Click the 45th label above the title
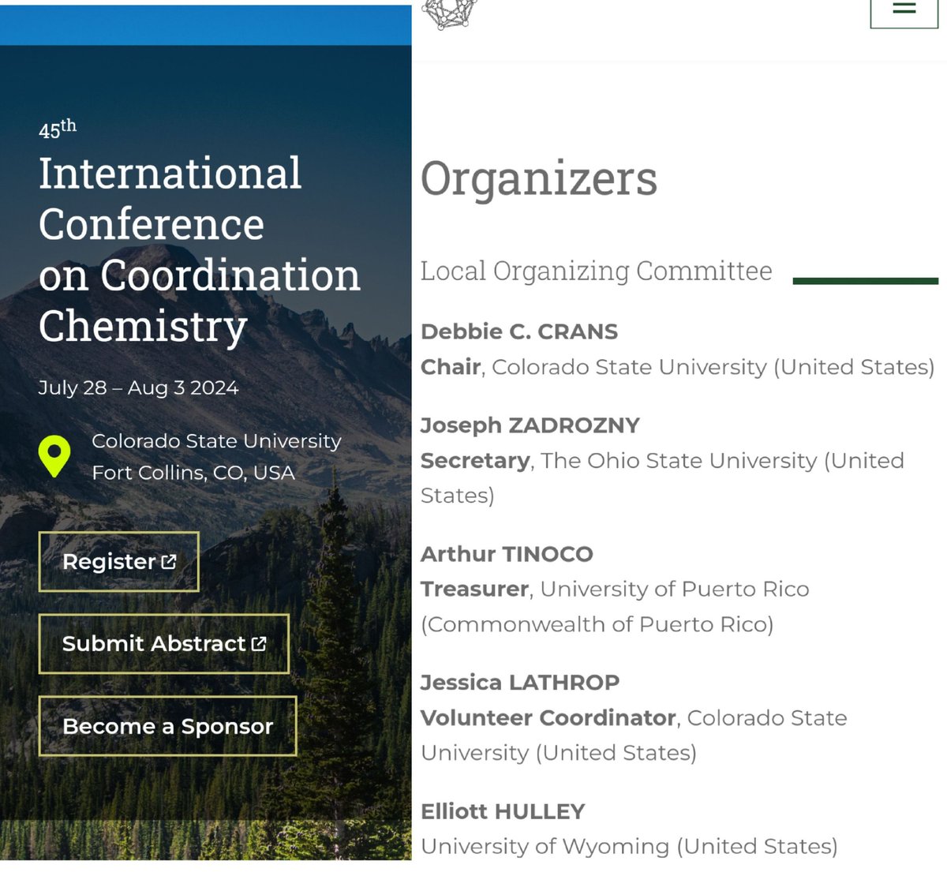This screenshot has height=876, width=947. pyautogui.click(x=58, y=129)
